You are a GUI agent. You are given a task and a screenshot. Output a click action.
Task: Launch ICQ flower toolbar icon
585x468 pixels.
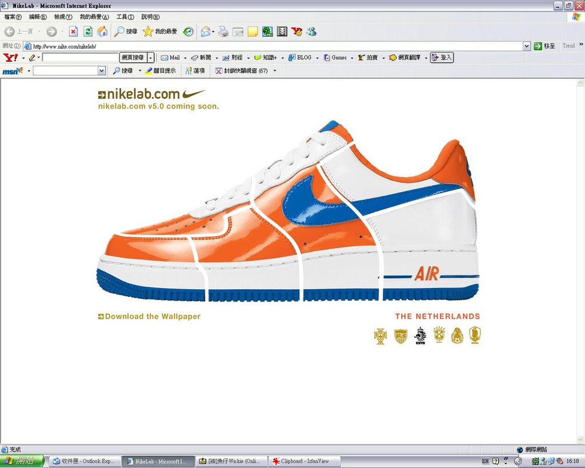[267, 32]
